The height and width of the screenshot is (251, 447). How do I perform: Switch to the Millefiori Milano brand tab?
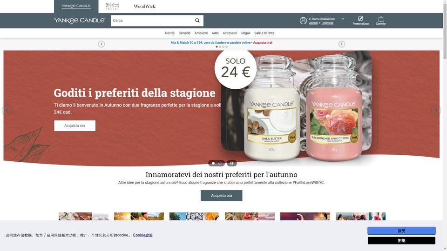coord(112,6)
